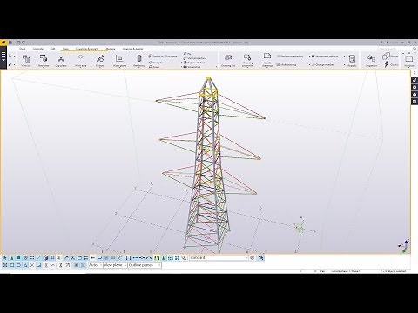The width and height of the screenshot is (418, 313).
Task: Toggle the select 3D objects cube switch
Action: [45, 257]
